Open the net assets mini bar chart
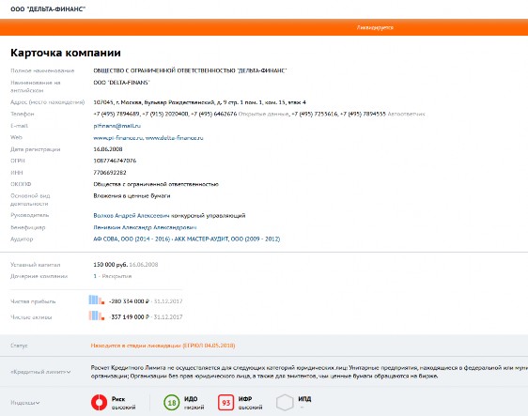The height and width of the screenshot is (416, 528). (97, 316)
